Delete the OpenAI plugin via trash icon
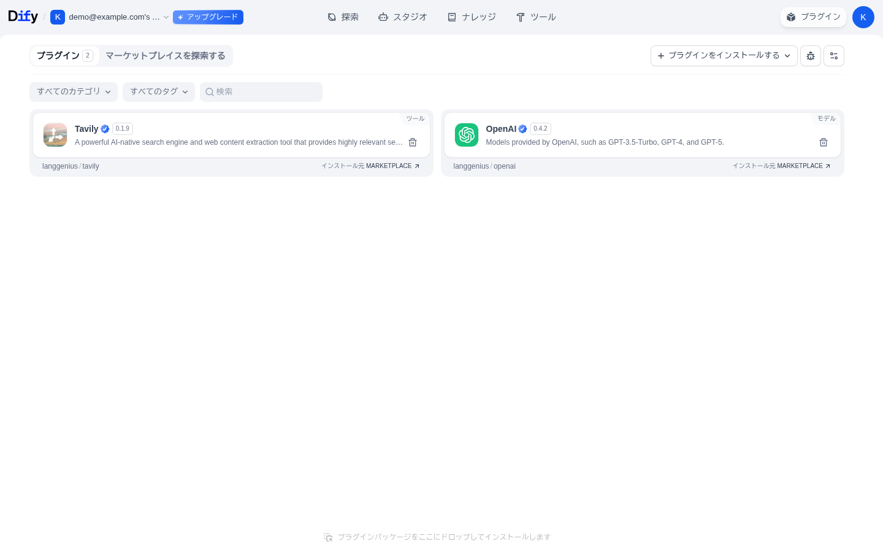The image size is (883, 552). 824,142
